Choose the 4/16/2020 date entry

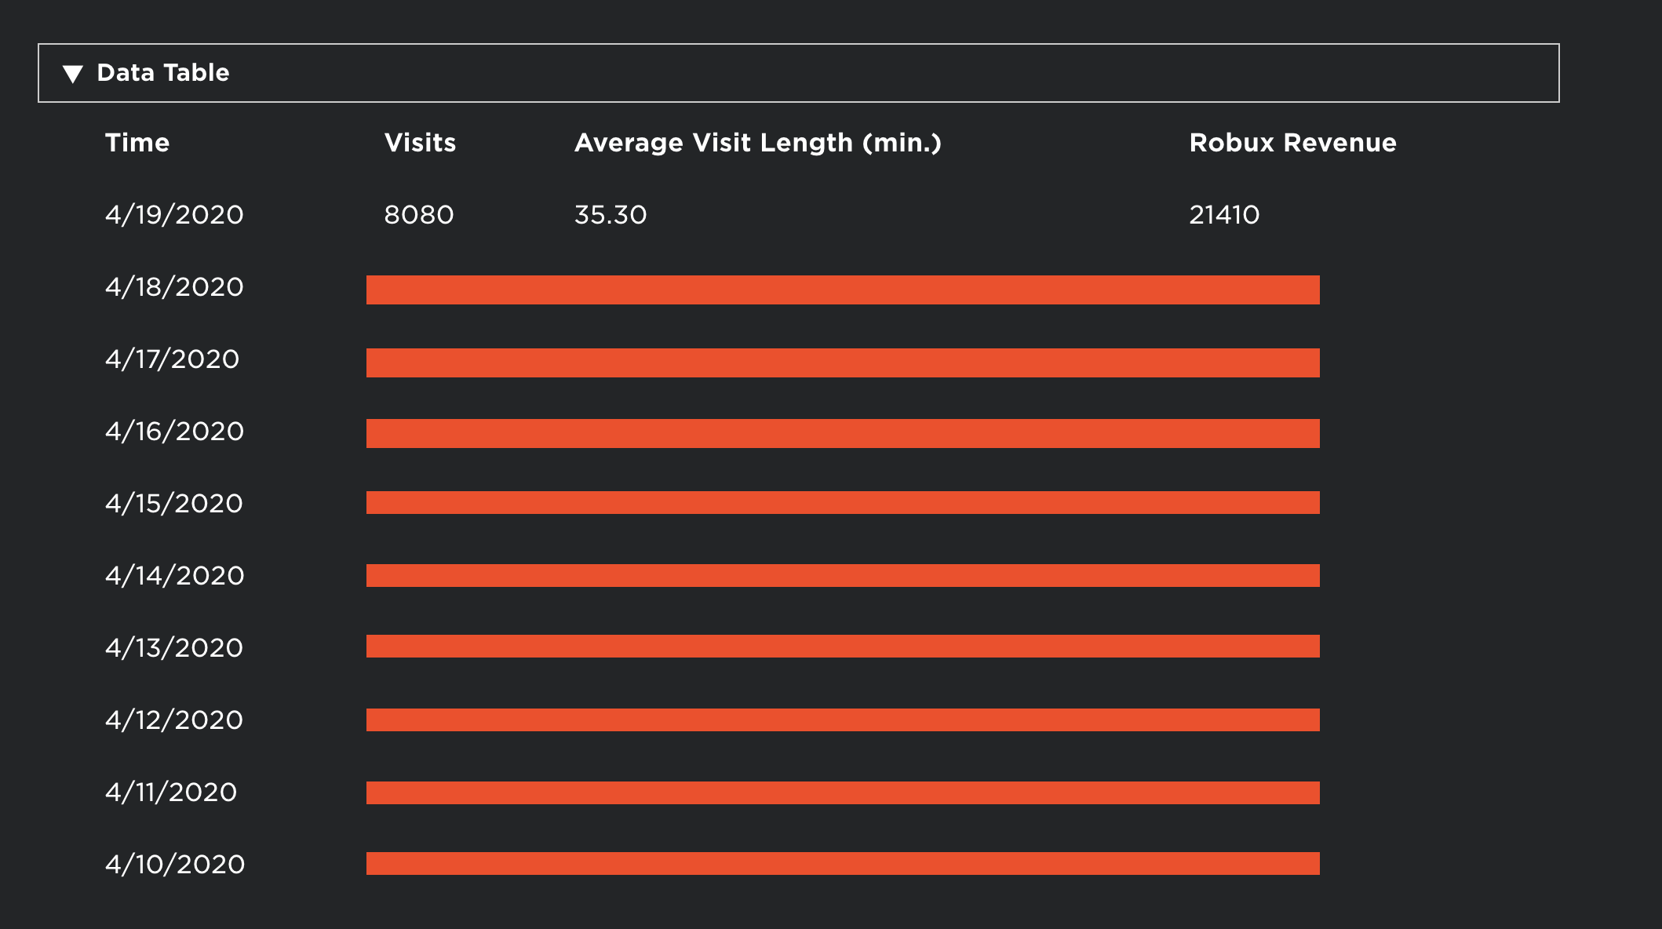(x=174, y=432)
